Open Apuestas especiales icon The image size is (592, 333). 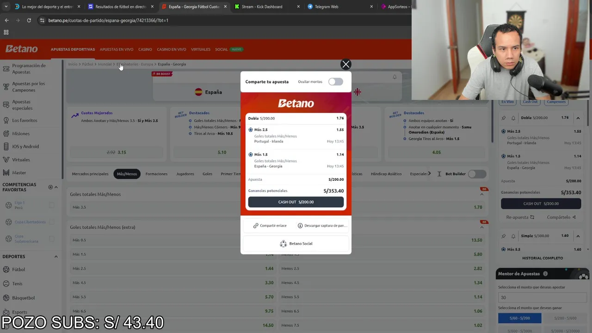pos(6,105)
